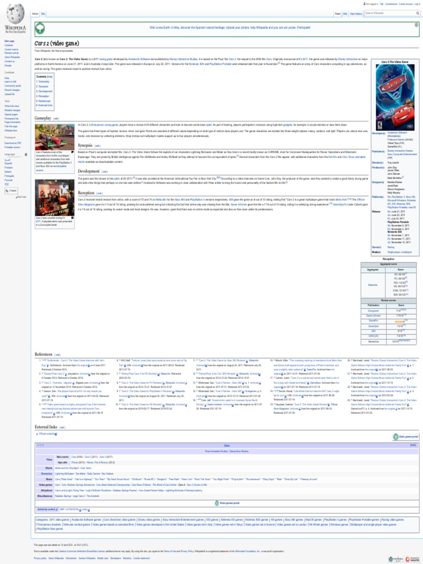Screen dimensions: 423x564
Task: Switch to the Talk tab
Action: click(x=43, y=14)
